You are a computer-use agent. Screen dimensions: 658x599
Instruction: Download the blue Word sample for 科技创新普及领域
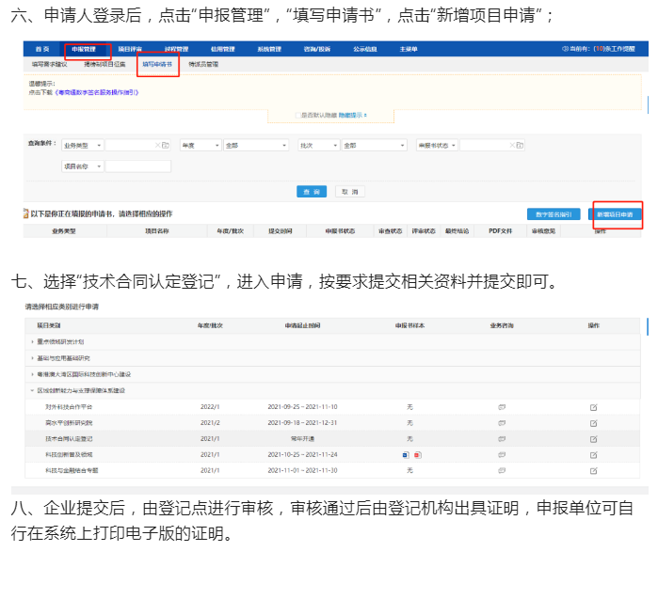[405, 454]
